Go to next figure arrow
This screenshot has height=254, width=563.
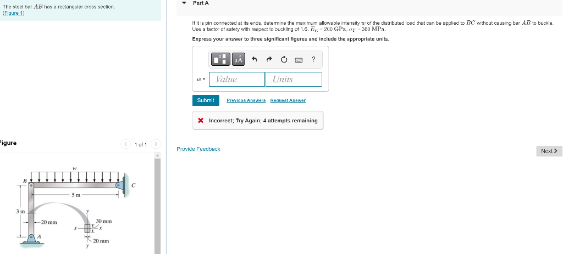(x=156, y=144)
